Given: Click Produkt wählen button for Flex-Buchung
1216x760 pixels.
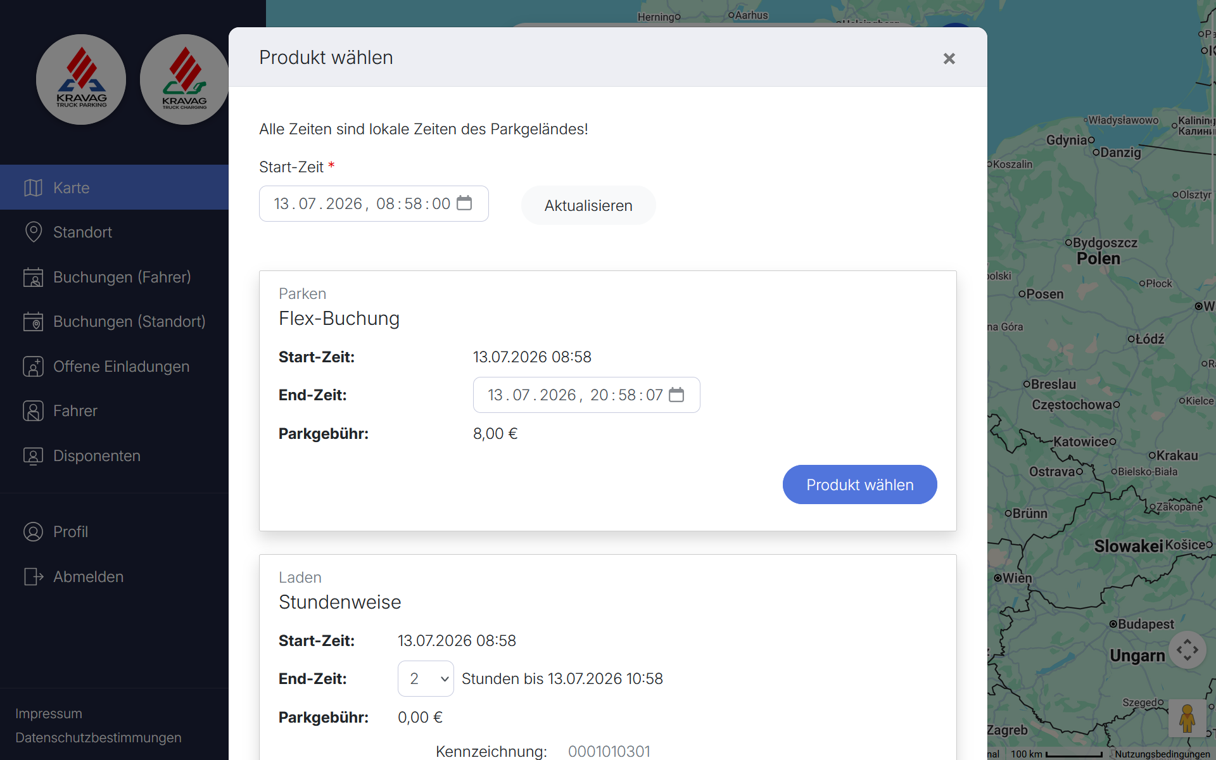Looking at the screenshot, I should point(859,484).
